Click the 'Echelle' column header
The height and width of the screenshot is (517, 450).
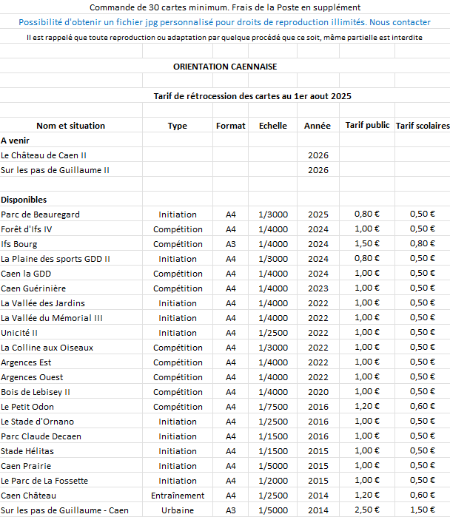point(273,126)
